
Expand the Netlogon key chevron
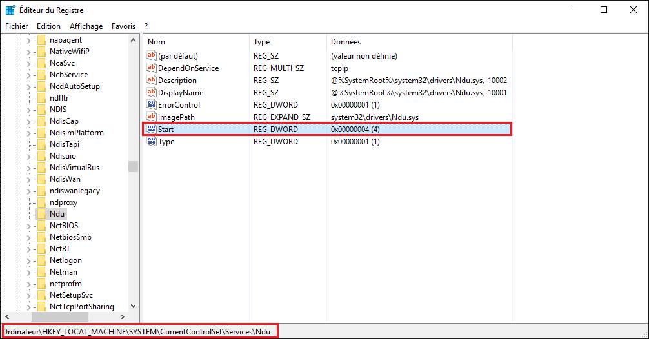[x=28, y=260]
